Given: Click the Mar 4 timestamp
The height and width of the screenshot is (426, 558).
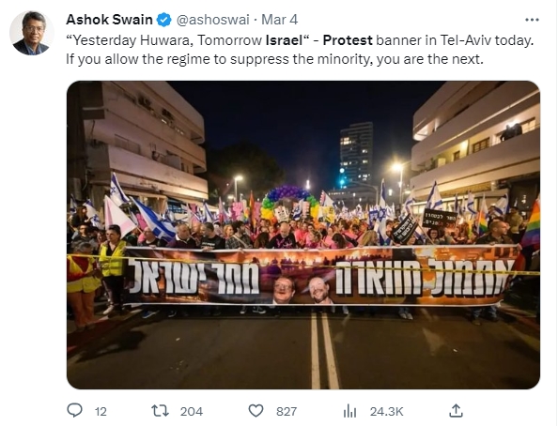Looking at the screenshot, I should [279, 20].
